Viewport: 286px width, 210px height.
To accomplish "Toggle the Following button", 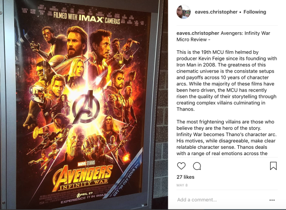I will pyautogui.click(x=255, y=12).
